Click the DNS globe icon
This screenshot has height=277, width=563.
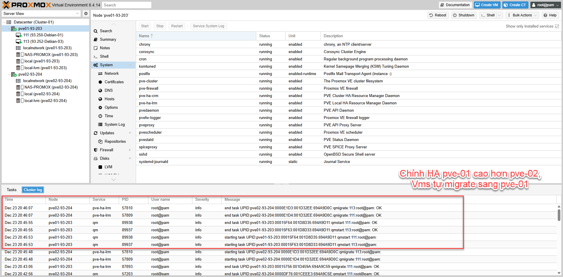click(100, 91)
